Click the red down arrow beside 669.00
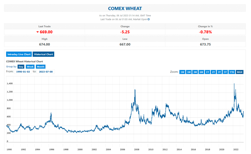 tap(38, 32)
